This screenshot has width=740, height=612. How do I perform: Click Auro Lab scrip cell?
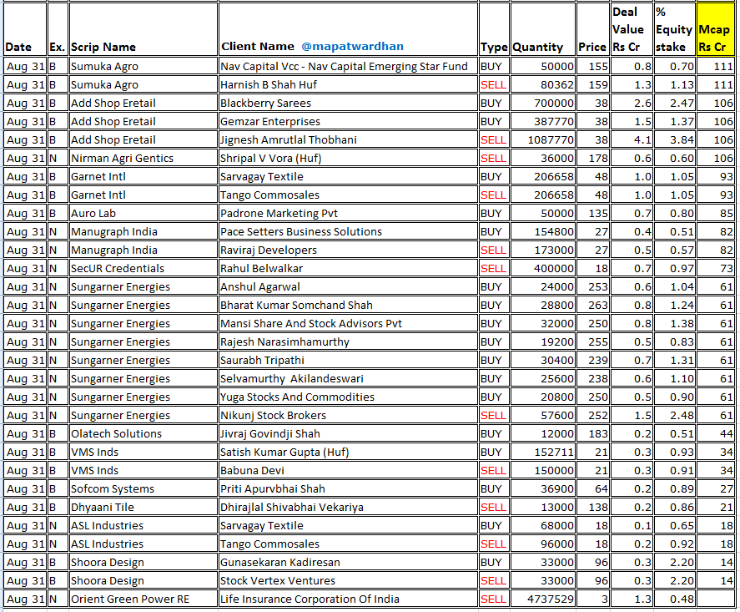[x=143, y=214]
